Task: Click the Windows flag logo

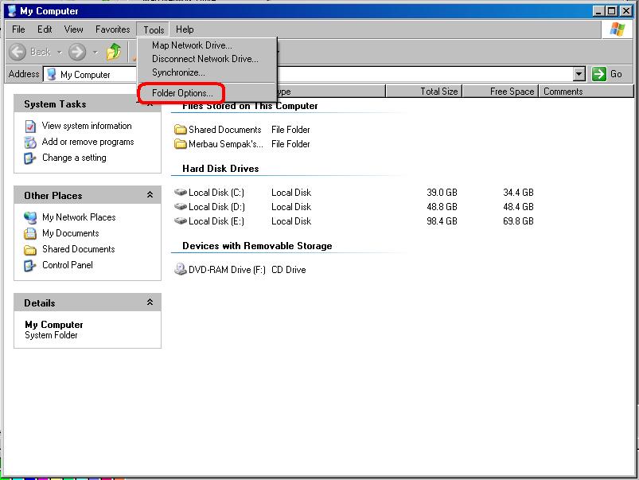Action: (618, 29)
